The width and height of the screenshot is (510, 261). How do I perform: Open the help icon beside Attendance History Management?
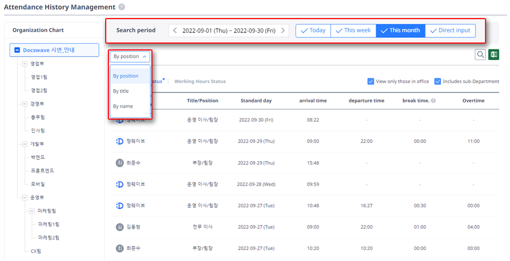point(122,7)
